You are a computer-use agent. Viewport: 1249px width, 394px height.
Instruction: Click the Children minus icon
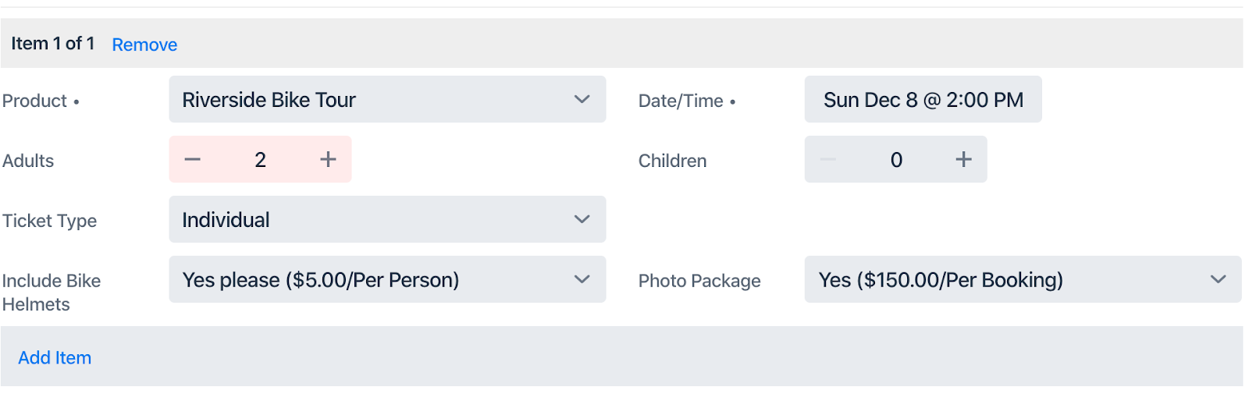coord(828,160)
